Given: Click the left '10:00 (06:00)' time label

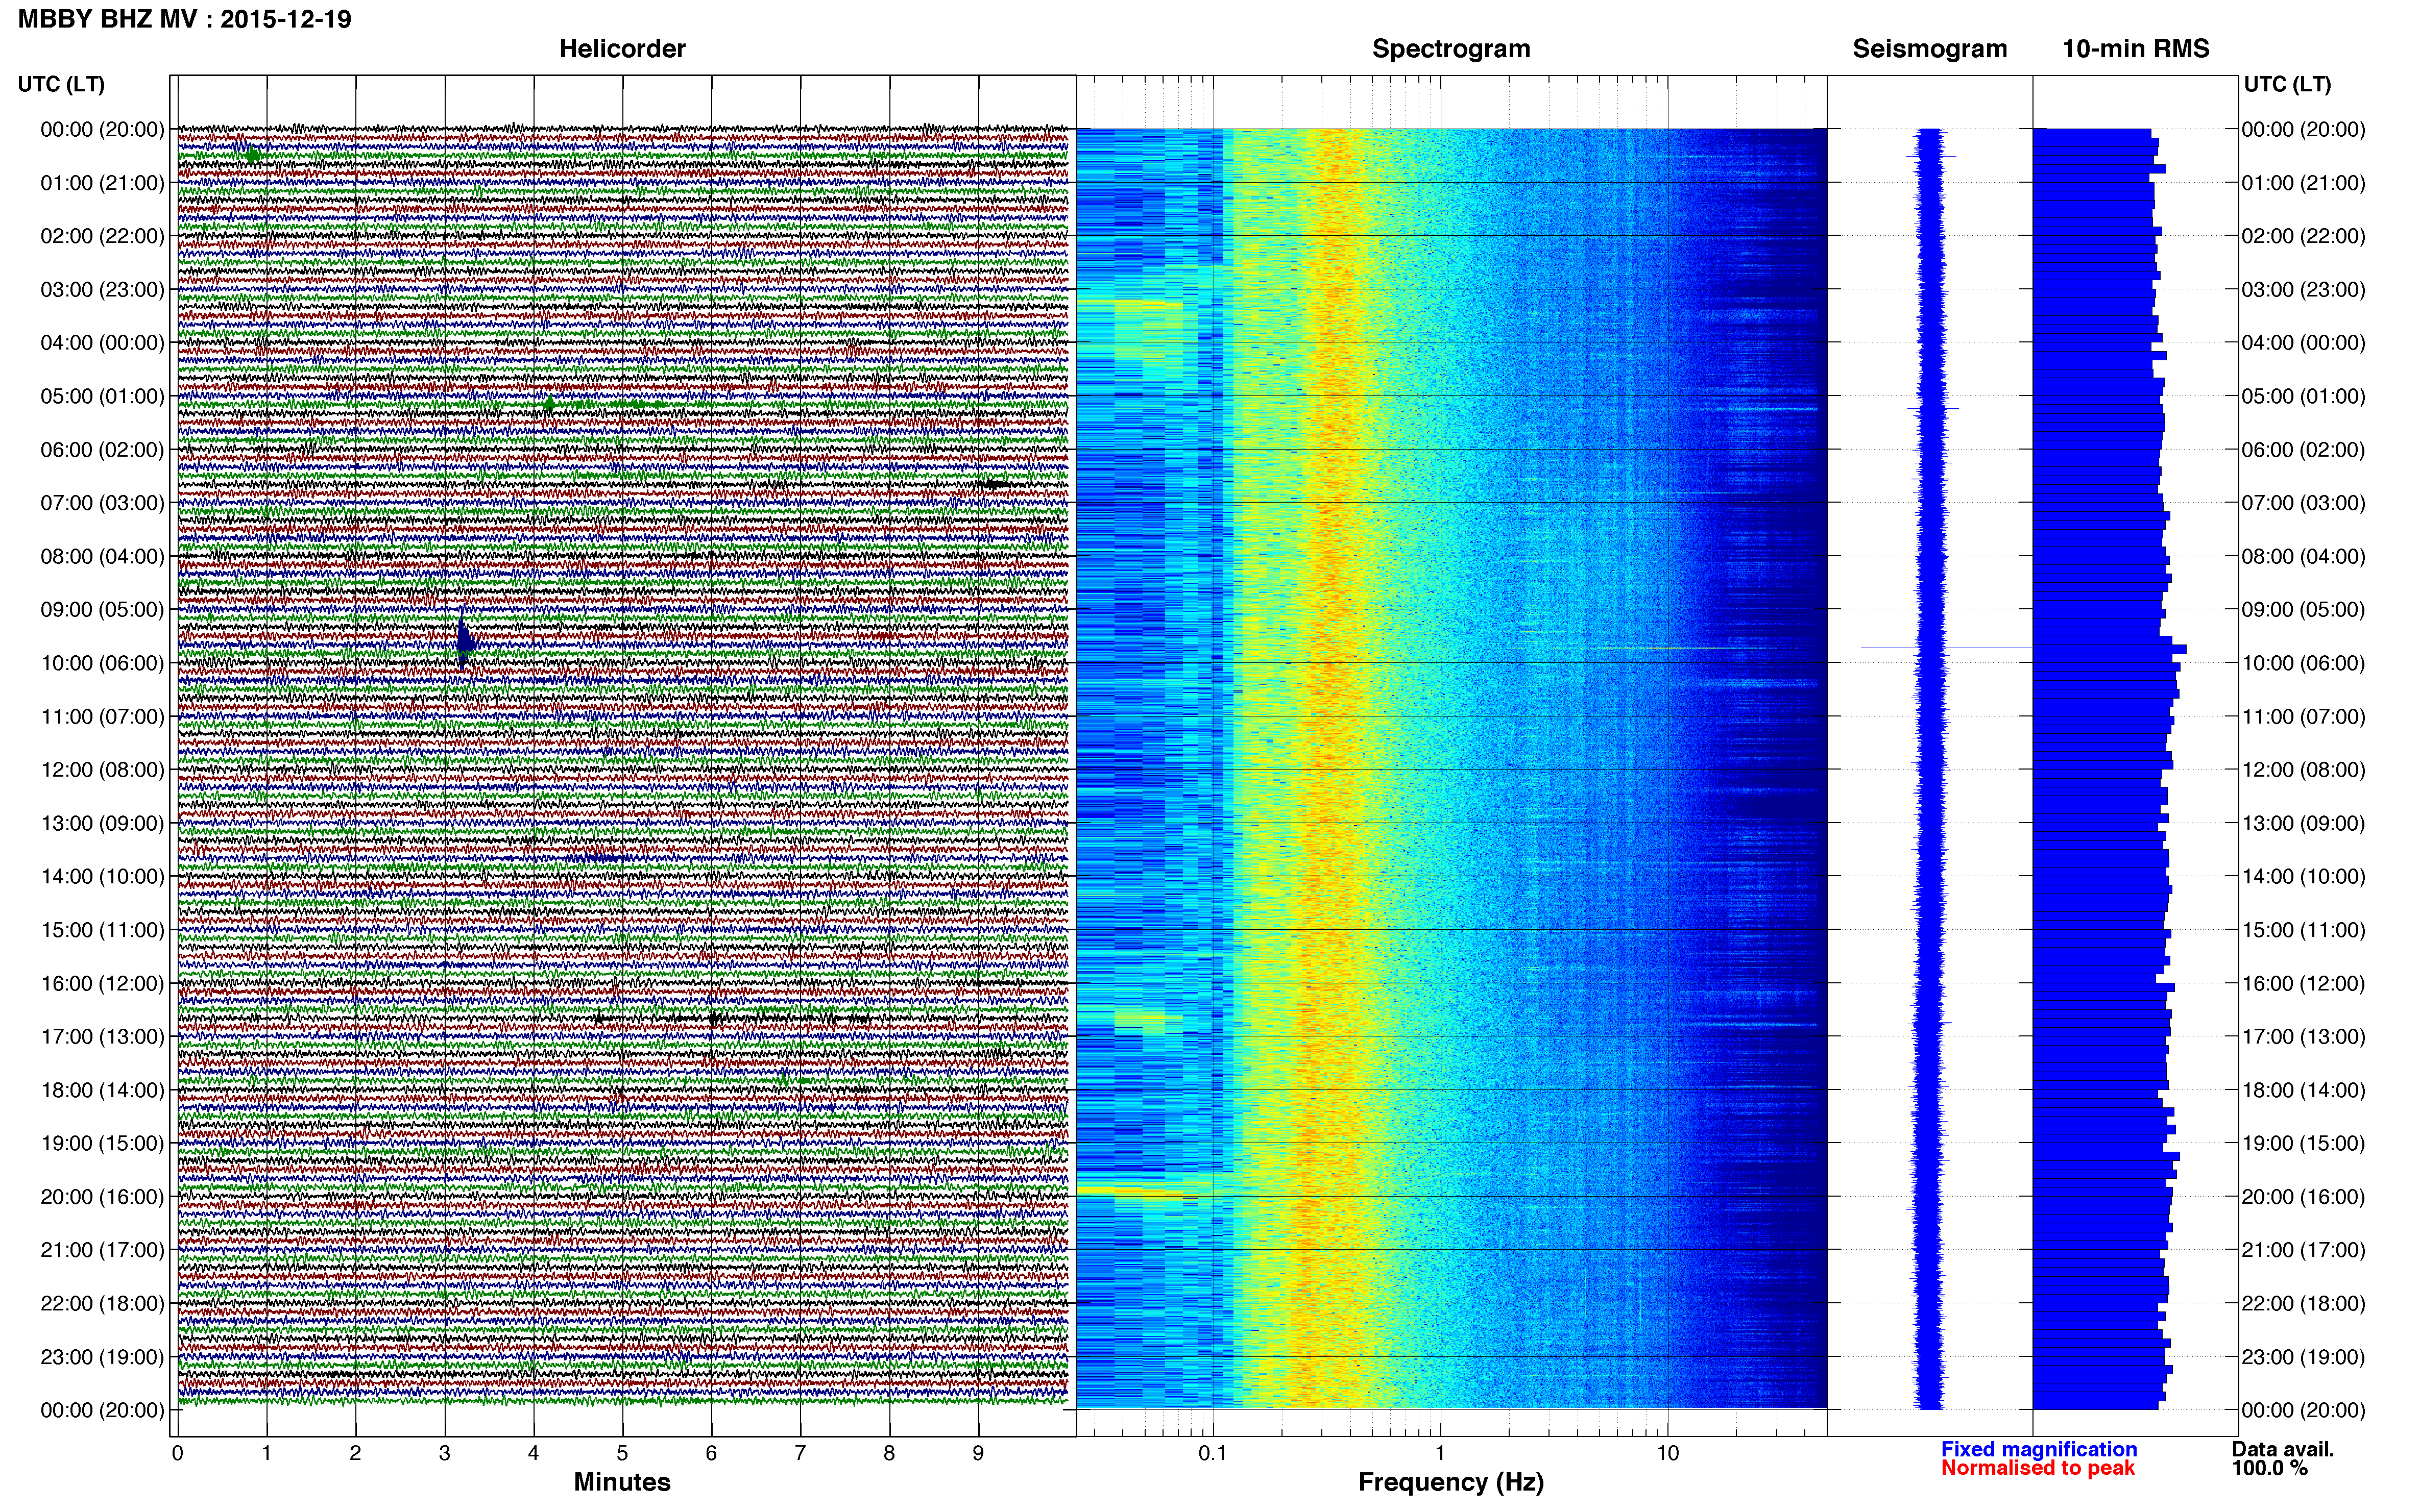Looking at the screenshot, I should point(102,663).
